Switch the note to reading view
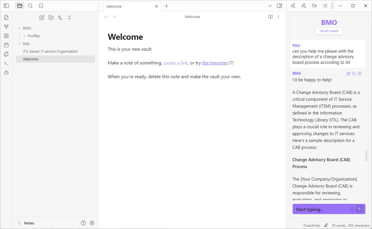The height and width of the screenshot is (229, 372). pyautogui.click(x=270, y=17)
